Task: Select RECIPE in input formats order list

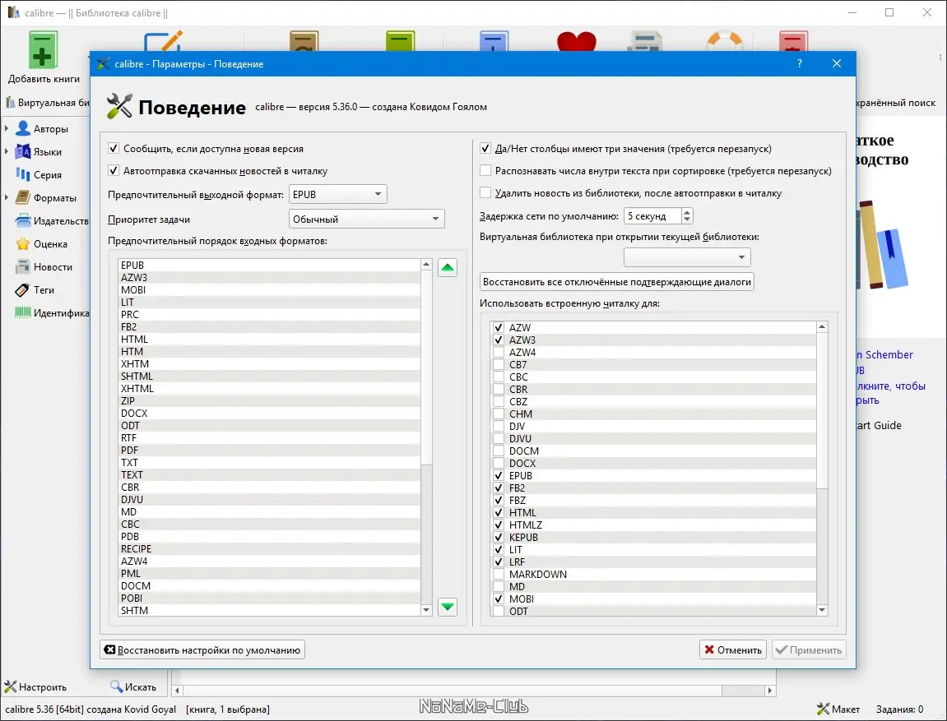Action: click(269, 548)
